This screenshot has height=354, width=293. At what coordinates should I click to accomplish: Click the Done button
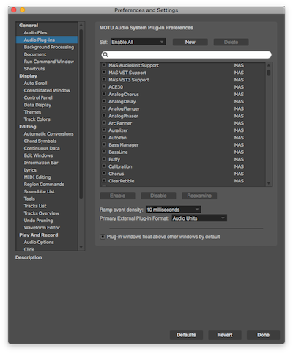pyautogui.click(x=263, y=335)
